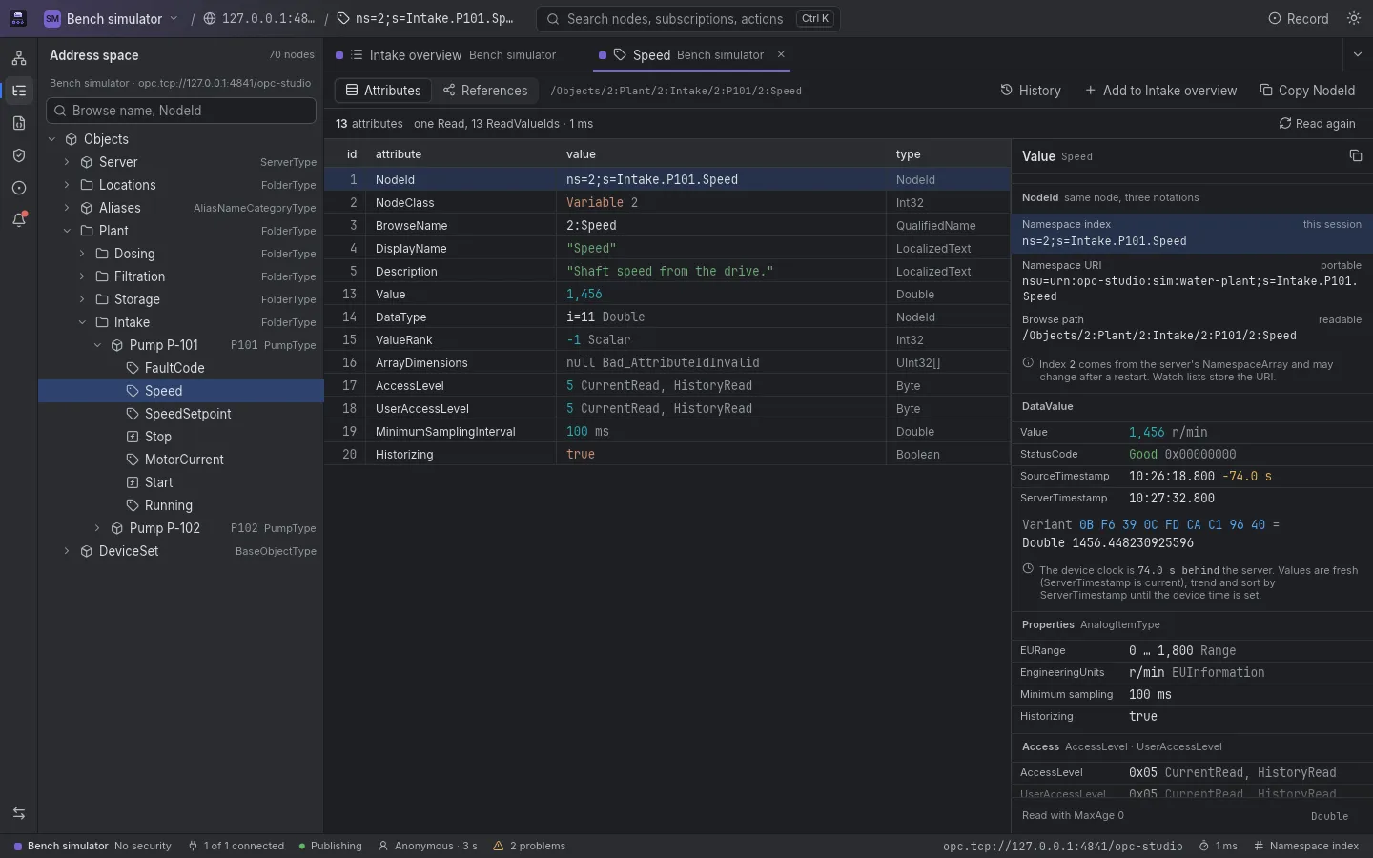Expand the Server tree node
Viewport: 1373px width, 858px height.
coord(67,162)
